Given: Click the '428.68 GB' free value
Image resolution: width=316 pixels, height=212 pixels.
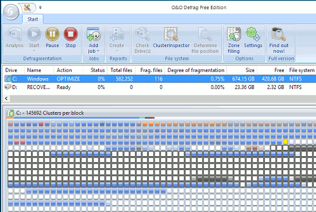Looking at the screenshot, I should pos(273,79).
